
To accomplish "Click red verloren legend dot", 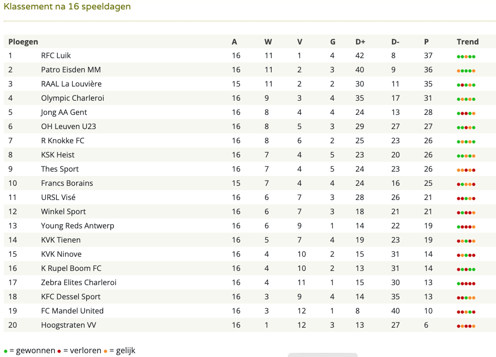I will tap(59, 351).
